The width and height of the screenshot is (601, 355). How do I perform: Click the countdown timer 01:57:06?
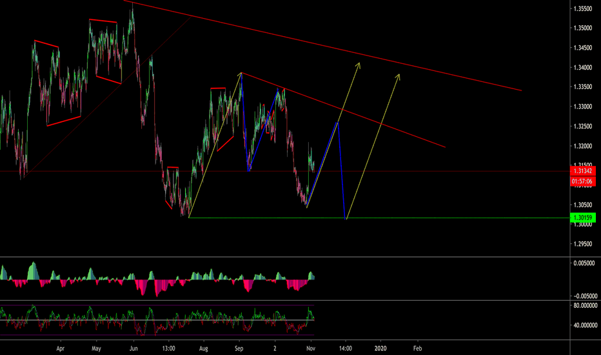(x=582, y=181)
